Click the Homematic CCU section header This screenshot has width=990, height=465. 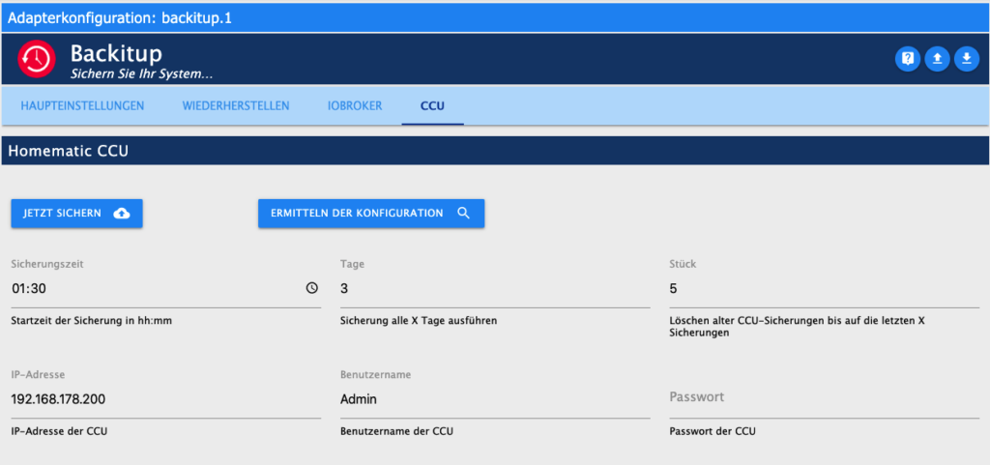495,152
